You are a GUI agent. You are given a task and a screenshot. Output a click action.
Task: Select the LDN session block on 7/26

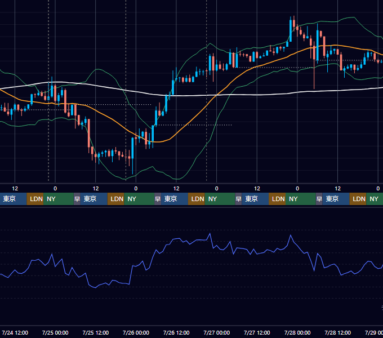click(197, 199)
